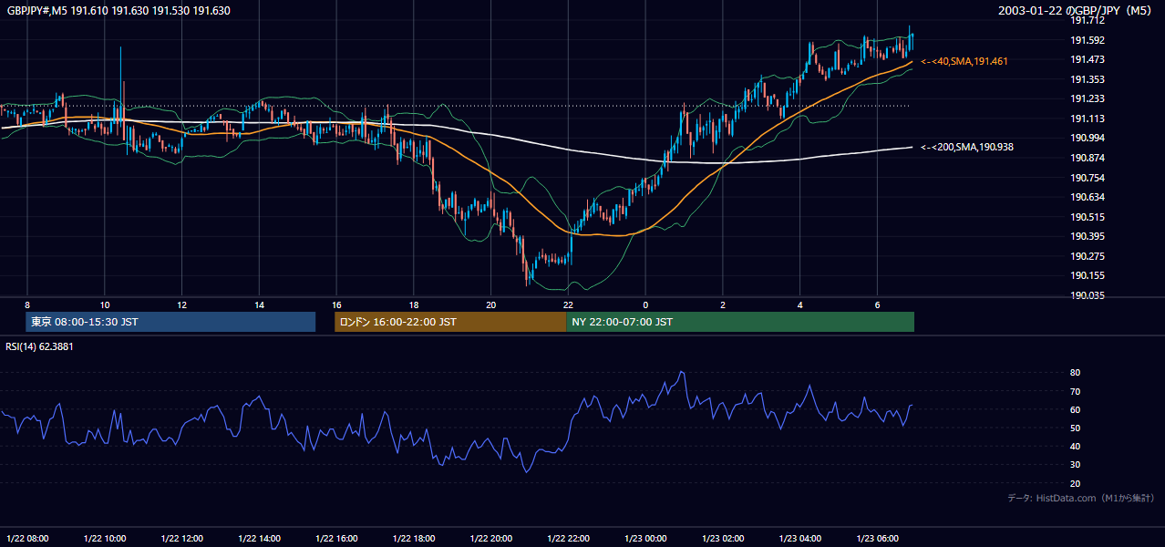Screen dimensions: 1165x547
Task: Click RSI scale value 70
Action: [x=1075, y=391]
